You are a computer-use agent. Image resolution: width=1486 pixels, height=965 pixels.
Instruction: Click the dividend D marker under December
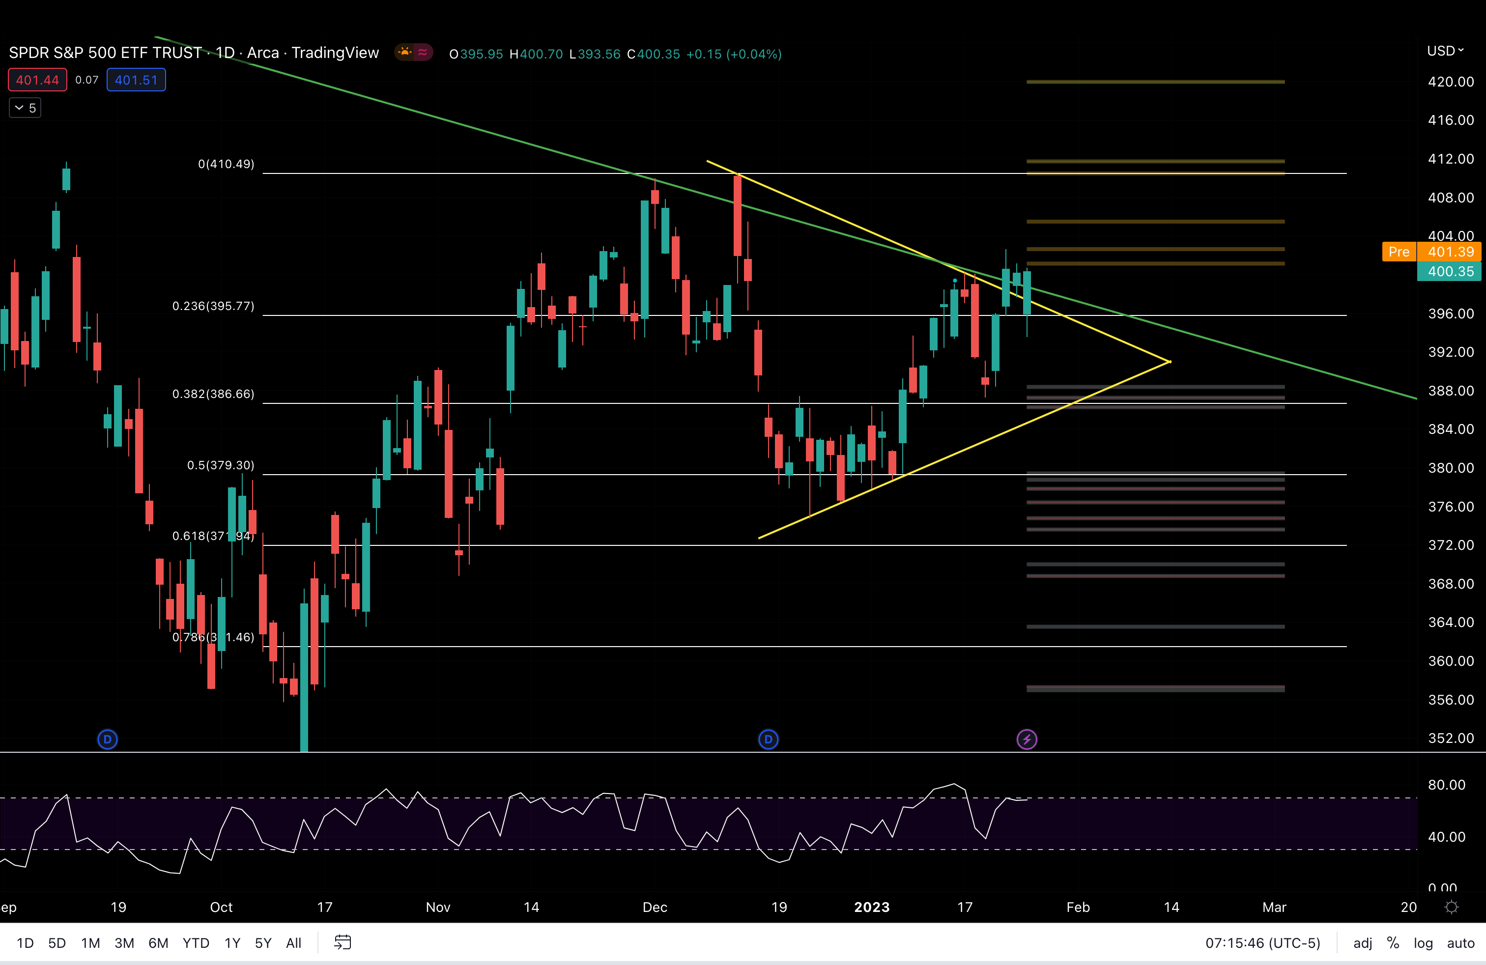768,739
